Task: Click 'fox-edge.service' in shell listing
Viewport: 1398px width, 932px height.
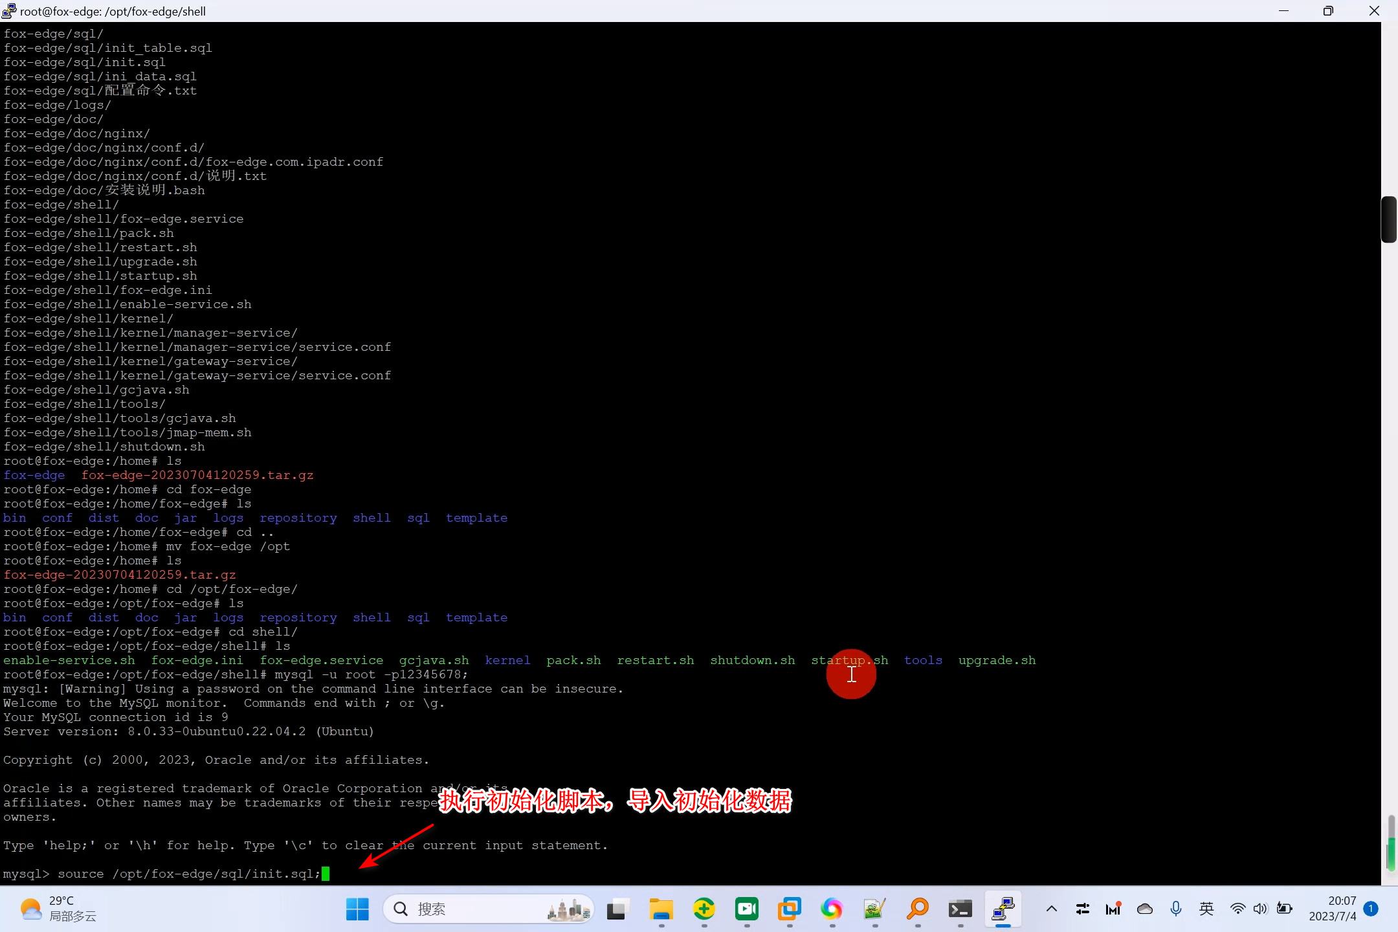Action: tap(322, 660)
